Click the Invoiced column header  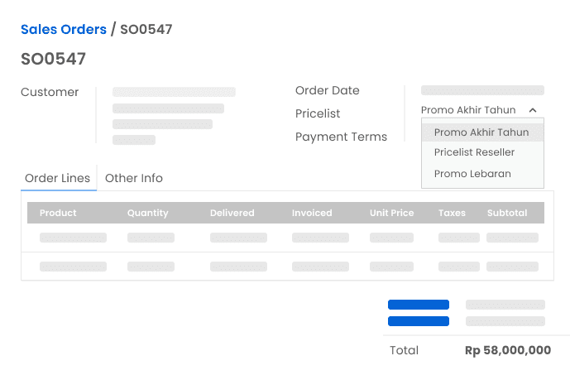click(311, 213)
